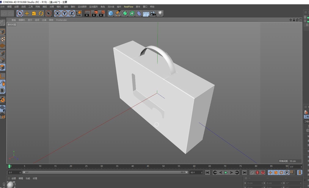Toggle Locked Workplane icon
The width and height of the screenshot is (309, 188).
pos(2,109)
